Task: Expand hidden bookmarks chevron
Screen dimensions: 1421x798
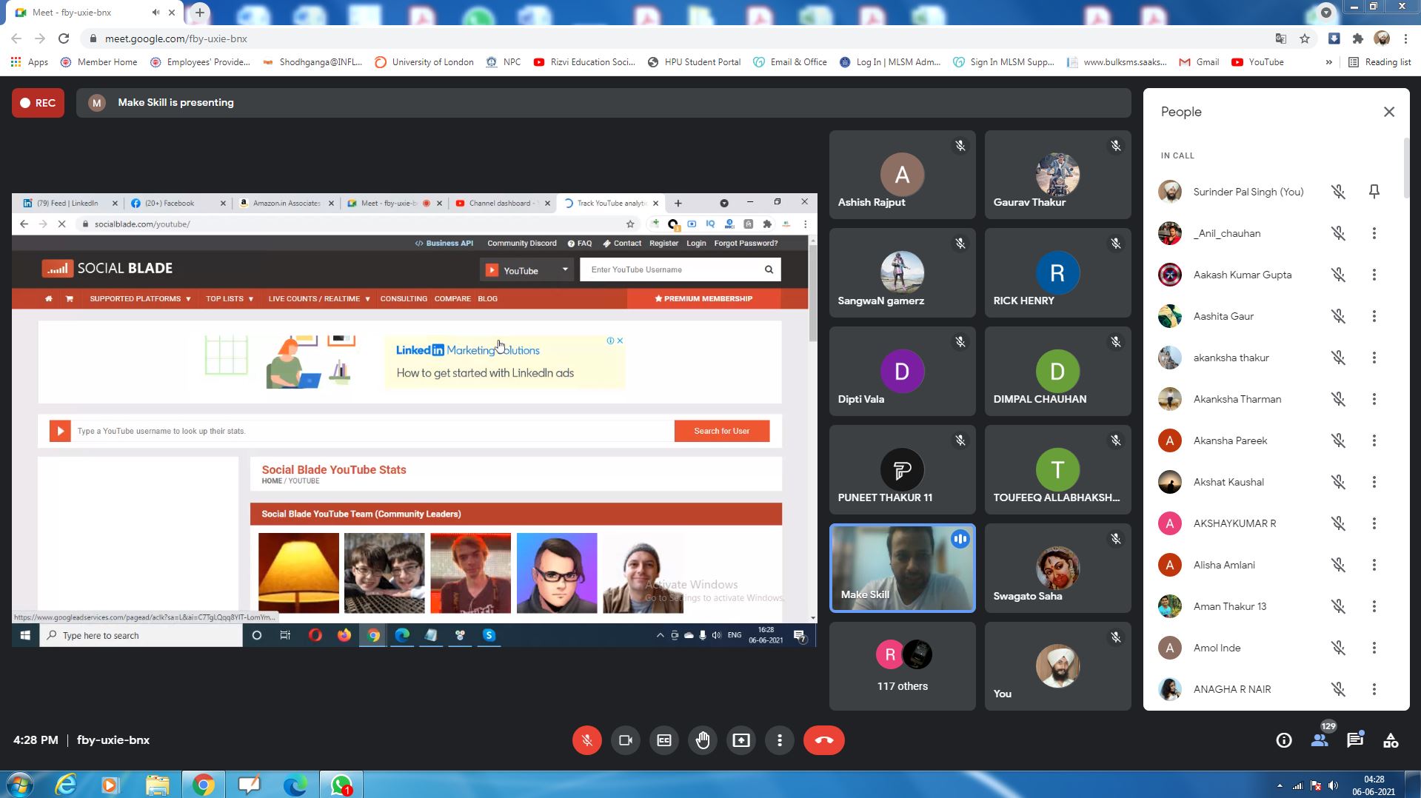Action: tap(1328, 62)
